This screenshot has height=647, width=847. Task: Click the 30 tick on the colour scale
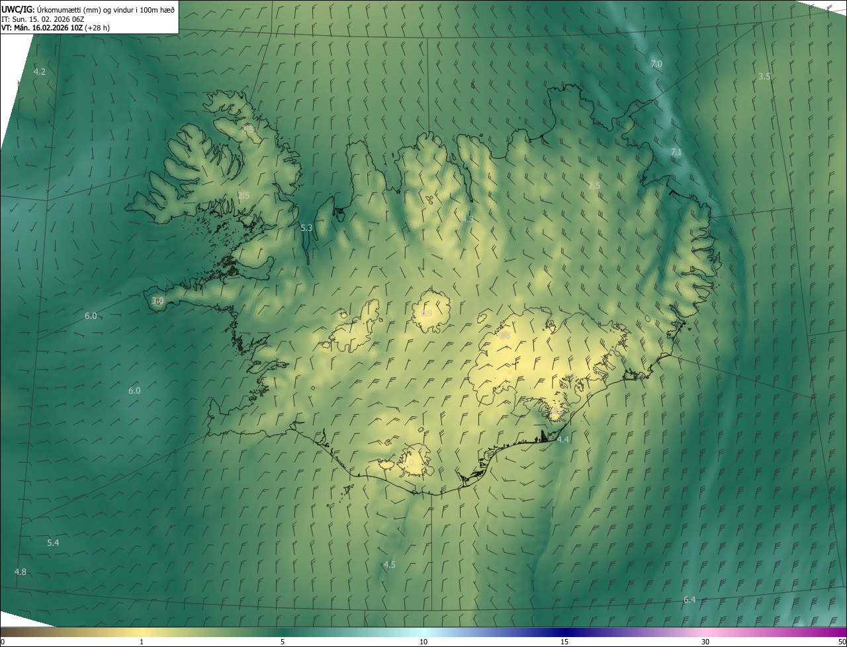click(x=705, y=642)
